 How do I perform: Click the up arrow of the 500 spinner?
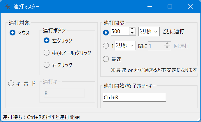pos(132,29)
